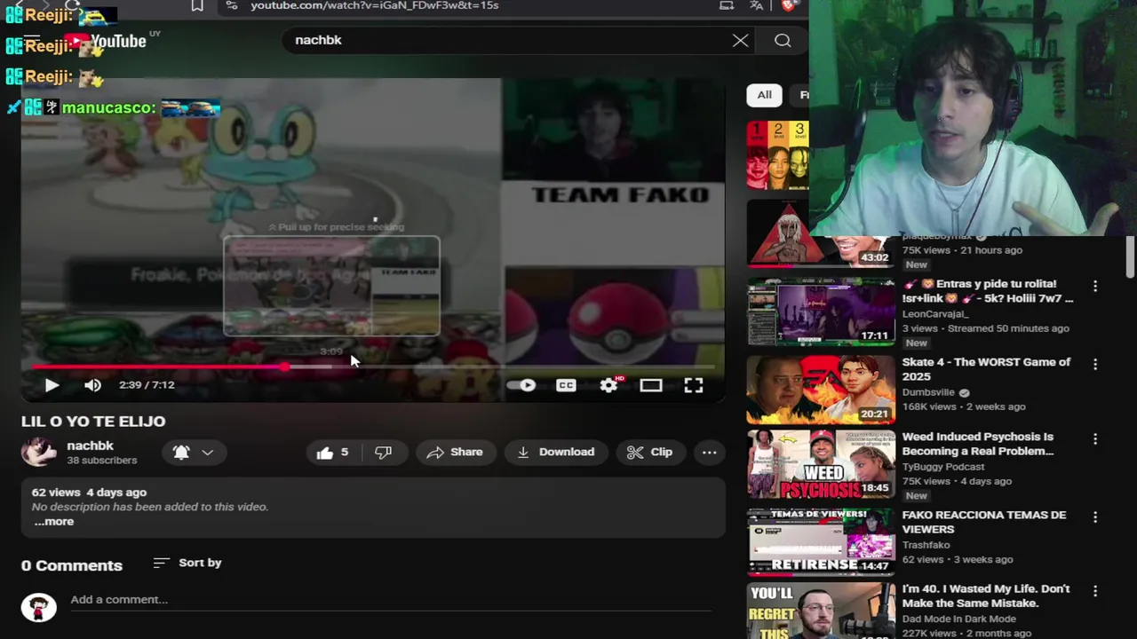Share the video
The width and height of the screenshot is (1137, 639).
455,452
